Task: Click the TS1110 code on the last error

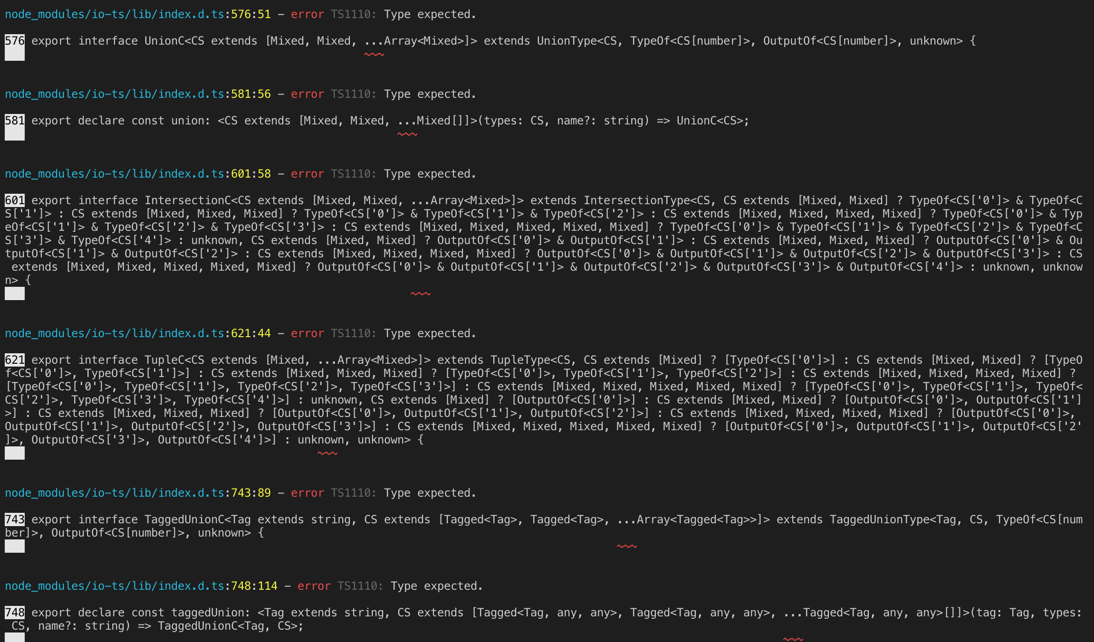Action: point(358,585)
